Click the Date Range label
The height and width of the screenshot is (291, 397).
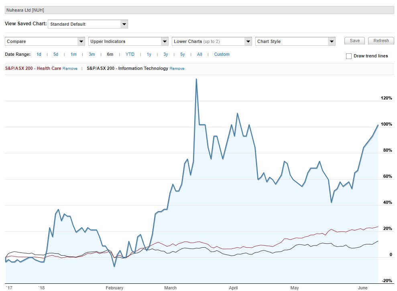point(18,54)
